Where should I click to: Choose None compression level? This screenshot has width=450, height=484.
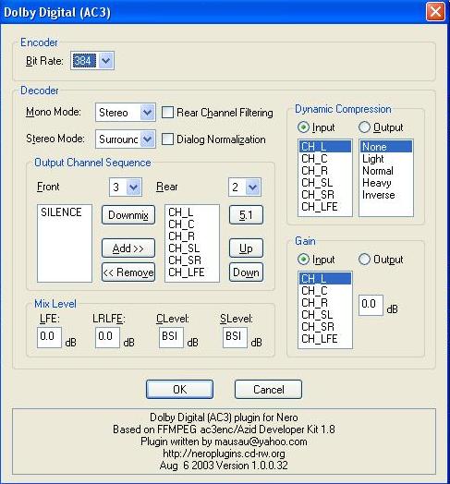point(386,146)
